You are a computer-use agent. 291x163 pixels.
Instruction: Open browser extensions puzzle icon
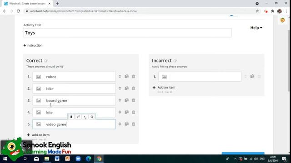pos(272,11)
